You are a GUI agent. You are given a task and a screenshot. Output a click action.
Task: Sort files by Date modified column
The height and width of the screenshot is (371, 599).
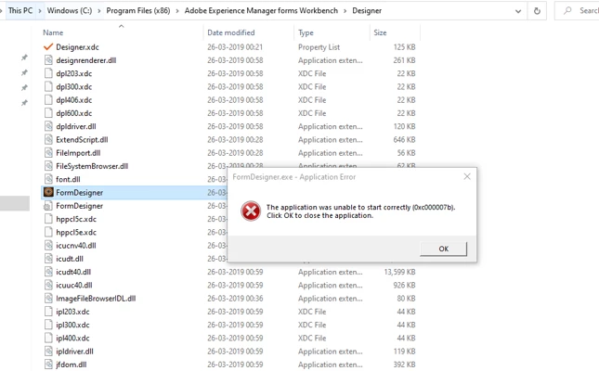[x=230, y=32]
